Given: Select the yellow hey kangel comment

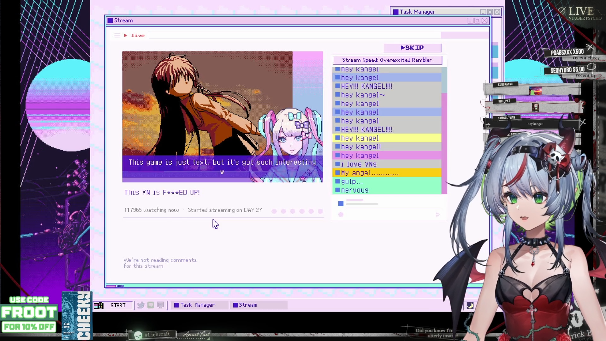Looking at the screenshot, I should click(387, 138).
